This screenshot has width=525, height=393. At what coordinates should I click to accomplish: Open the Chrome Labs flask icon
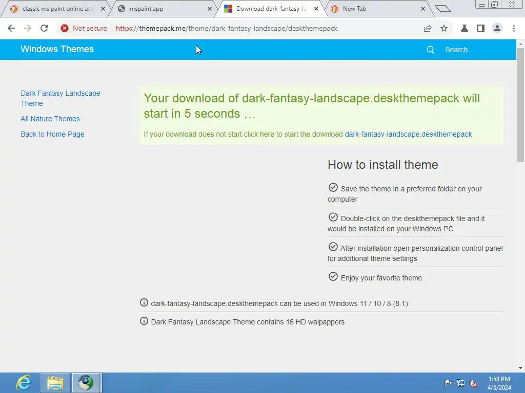pyautogui.click(x=465, y=29)
